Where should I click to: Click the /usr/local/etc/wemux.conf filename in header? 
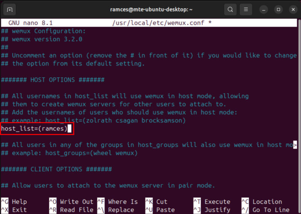click(158, 23)
